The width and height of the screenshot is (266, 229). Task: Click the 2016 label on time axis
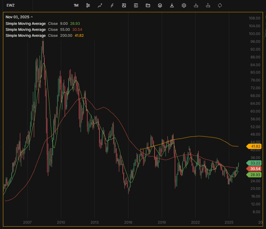point(128,223)
